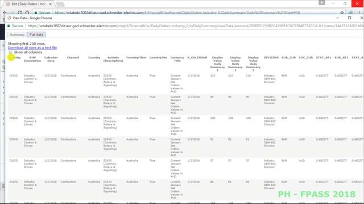Click the background Chrome address bar URL
The height and width of the screenshot is (204, 364).
click(x=177, y=12)
